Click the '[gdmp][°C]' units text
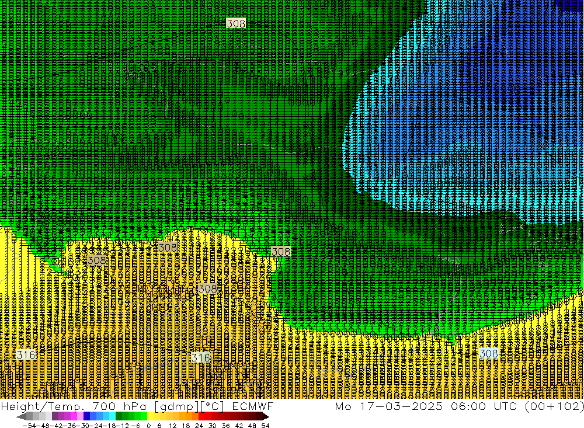 click(x=190, y=406)
